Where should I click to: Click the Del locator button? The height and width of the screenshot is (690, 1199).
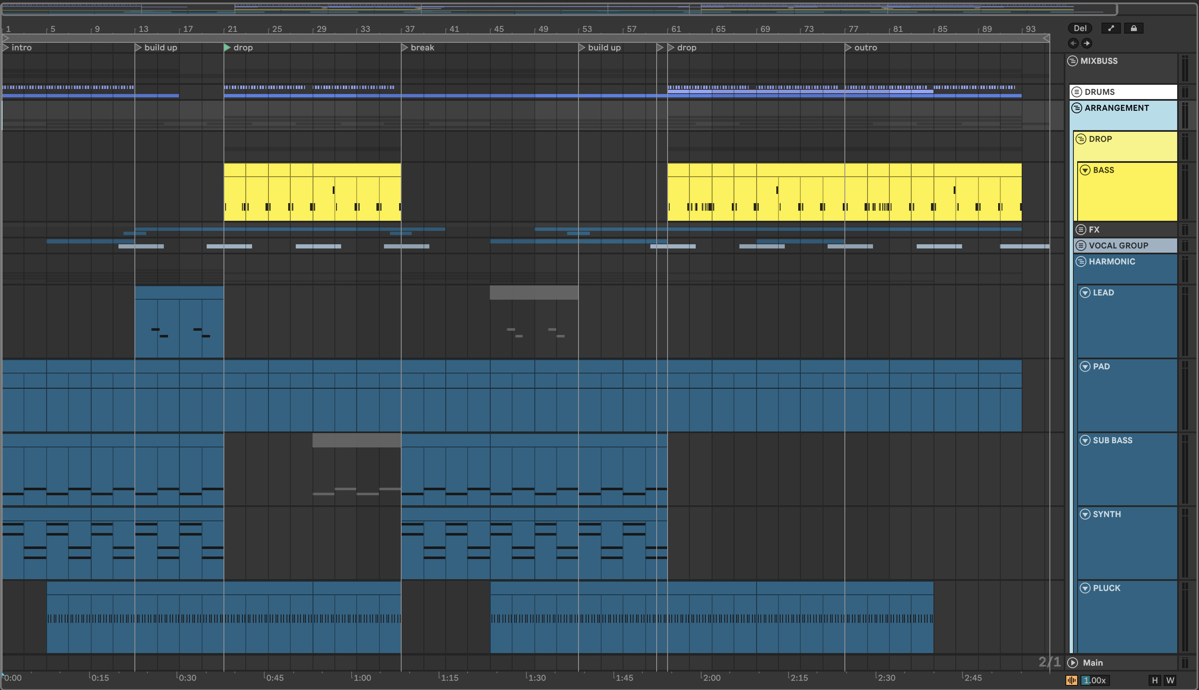[1080, 29]
